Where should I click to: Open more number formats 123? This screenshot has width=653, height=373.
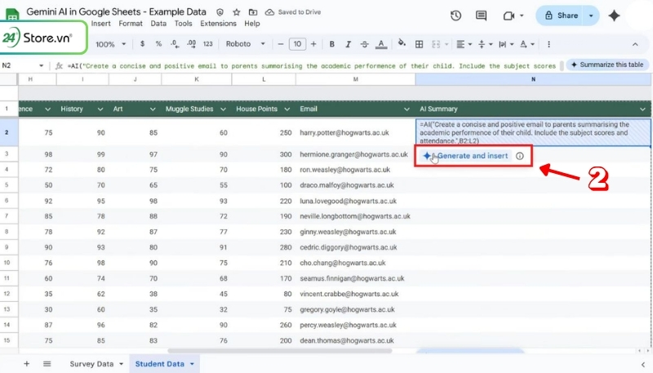208,44
